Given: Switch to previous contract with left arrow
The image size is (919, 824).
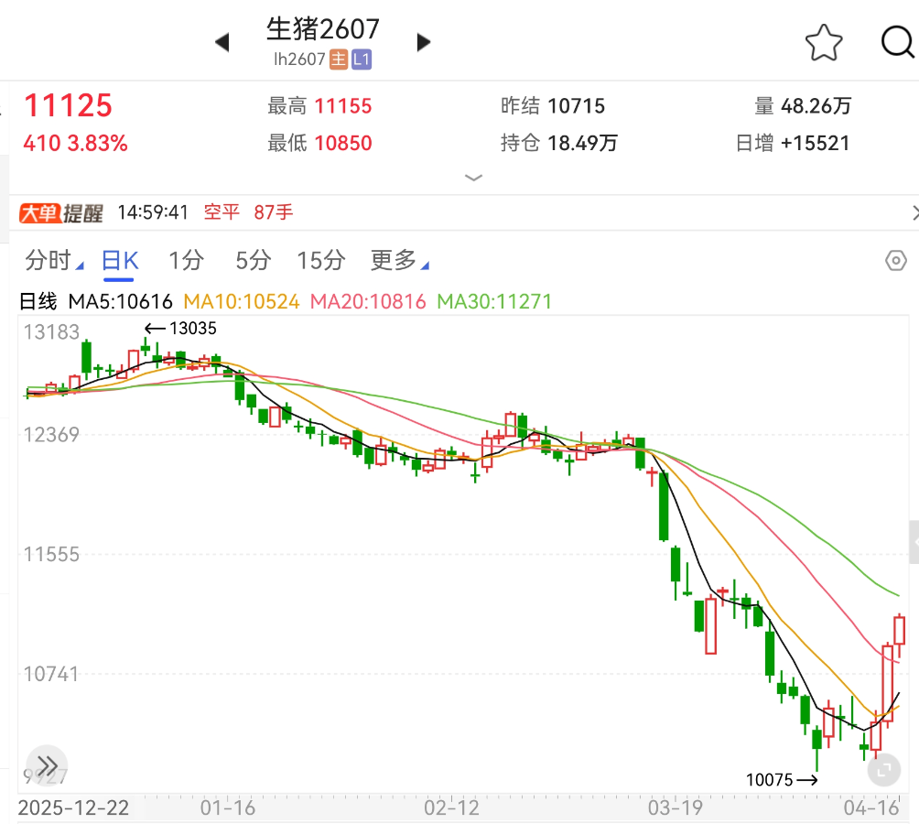Looking at the screenshot, I should (222, 42).
